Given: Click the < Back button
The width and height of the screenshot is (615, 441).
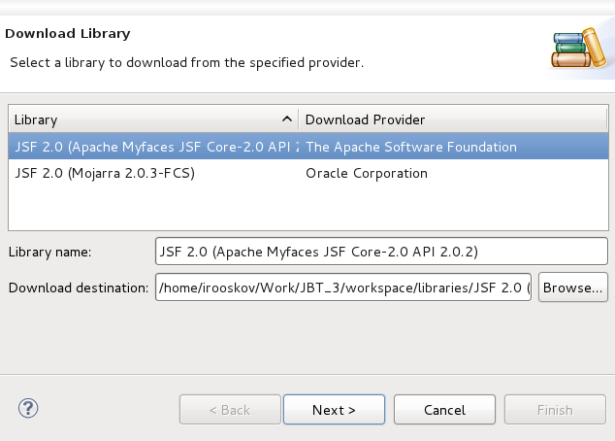Looking at the screenshot, I should tap(230, 410).
